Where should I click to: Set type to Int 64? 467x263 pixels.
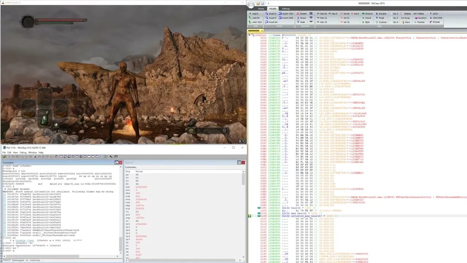[345, 14]
